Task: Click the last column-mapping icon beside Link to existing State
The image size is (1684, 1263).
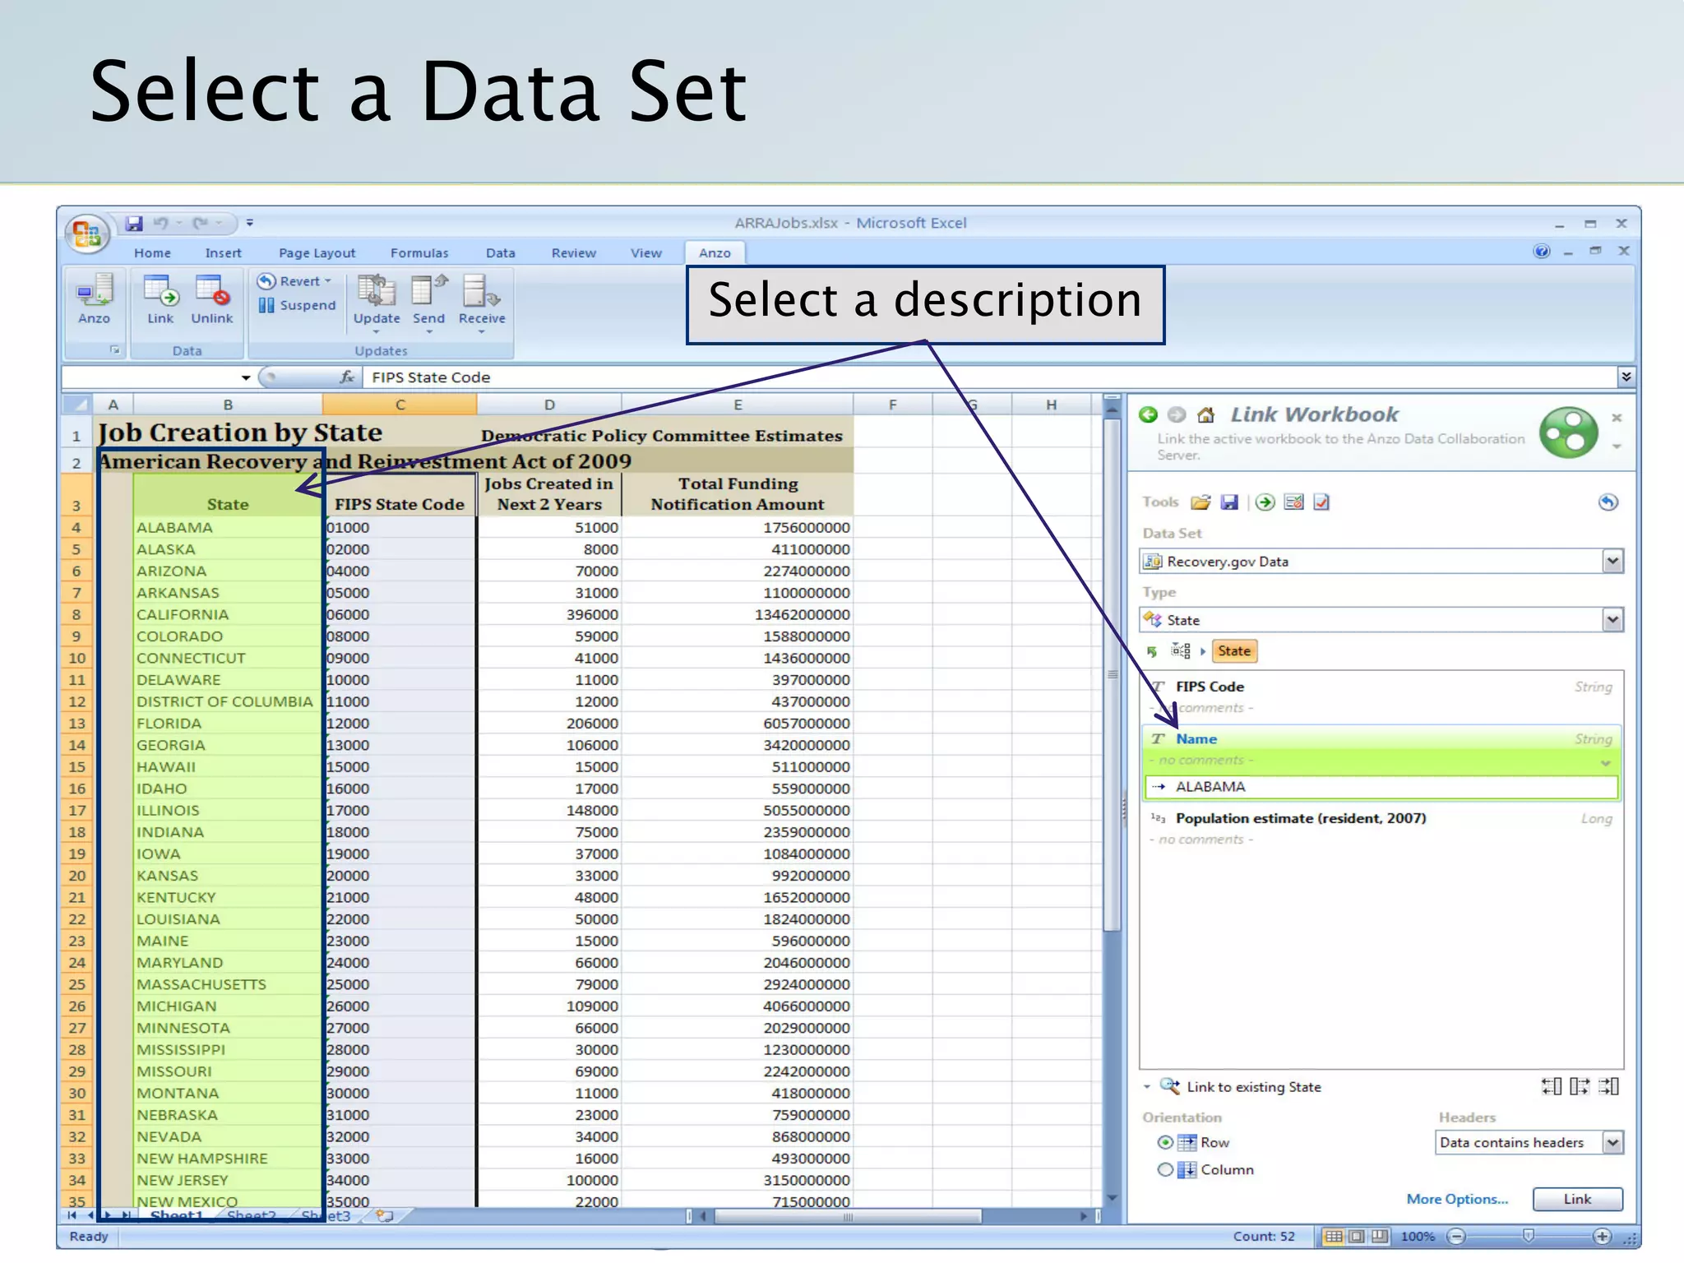Action: (1608, 1086)
